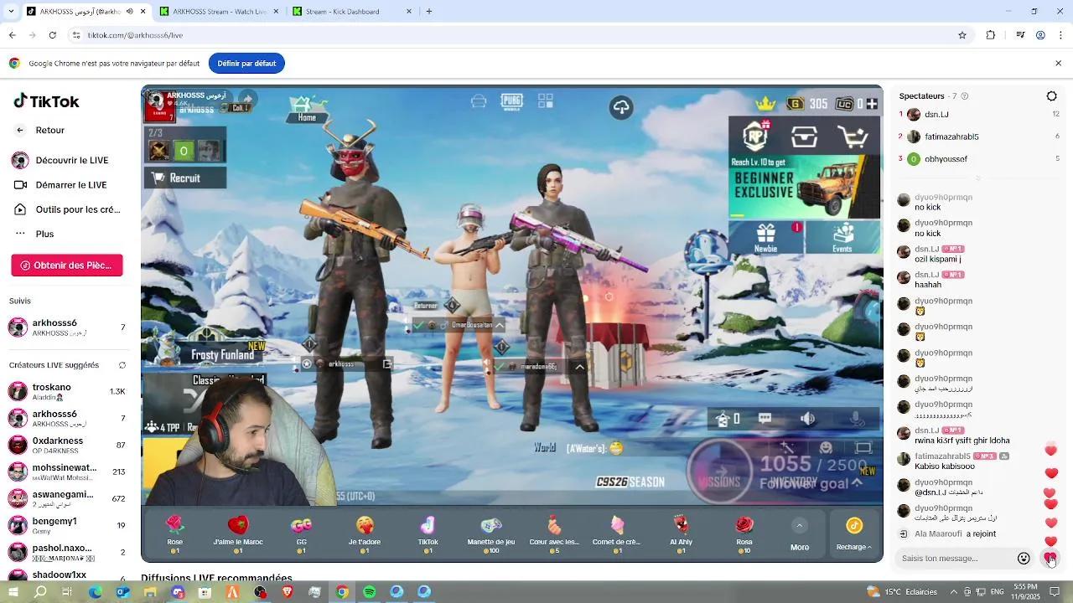Mute the in-game speaker
Image resolution: width=1073 pixels, height=603 pixels.
807,418
